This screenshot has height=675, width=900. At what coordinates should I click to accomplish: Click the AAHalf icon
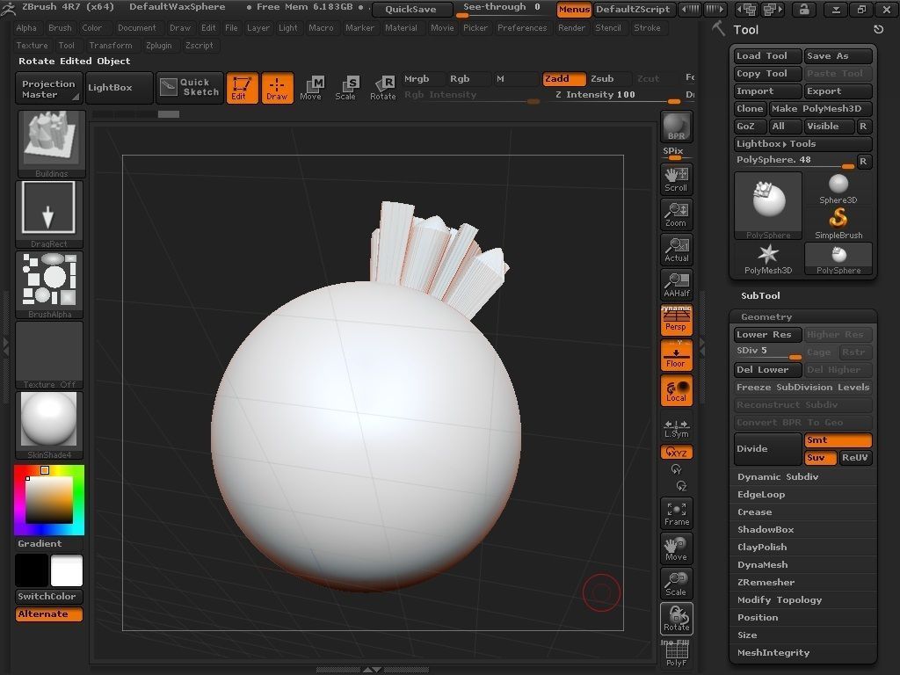(676, 285)
